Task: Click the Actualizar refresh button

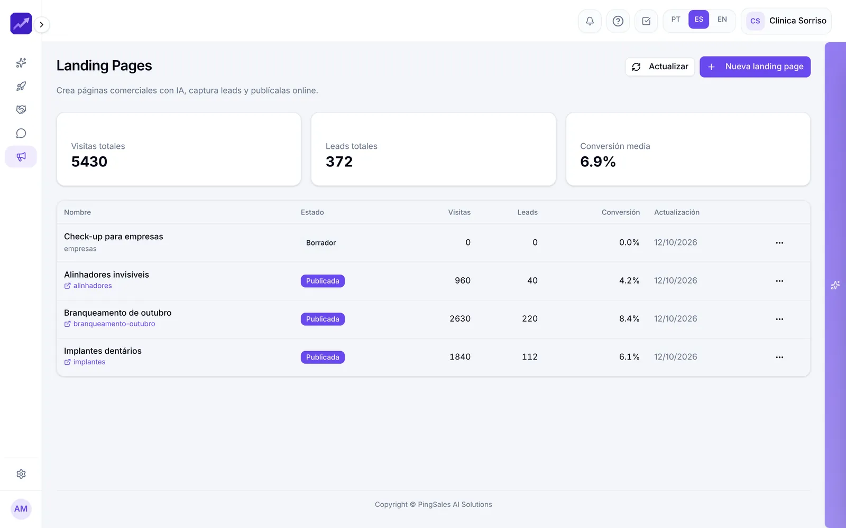Action: 660,67
